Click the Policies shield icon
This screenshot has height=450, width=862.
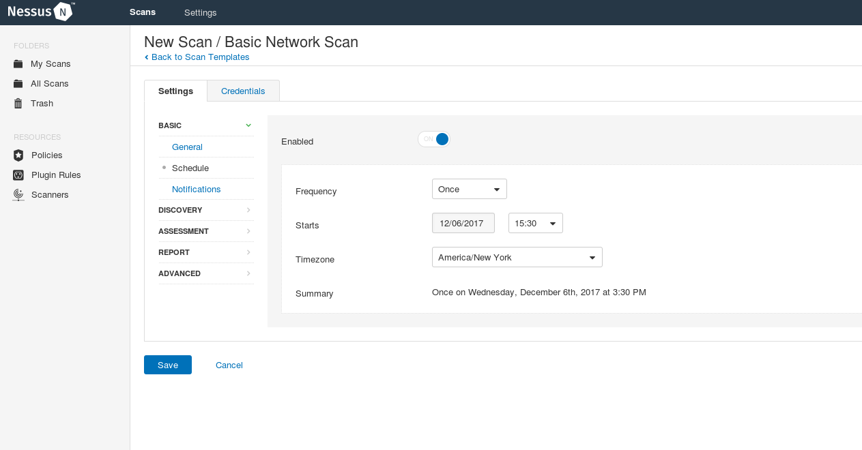point(18,155)
